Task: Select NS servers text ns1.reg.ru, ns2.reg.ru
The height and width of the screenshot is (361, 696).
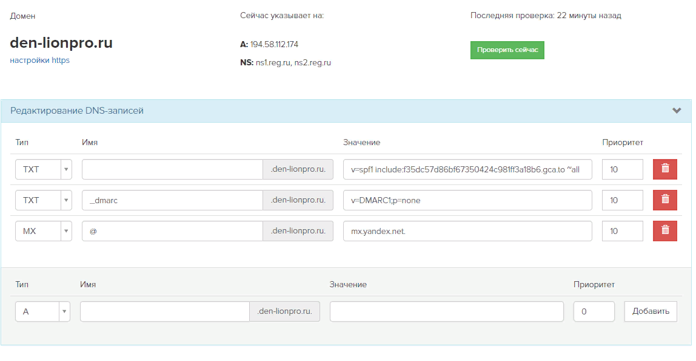Action: tap(293, 63)
